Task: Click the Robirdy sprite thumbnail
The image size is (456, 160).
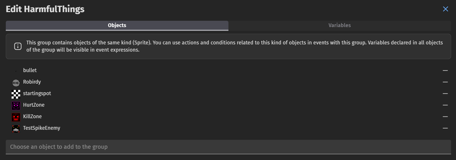Action: pyautogui.click(x=16, y=83)
